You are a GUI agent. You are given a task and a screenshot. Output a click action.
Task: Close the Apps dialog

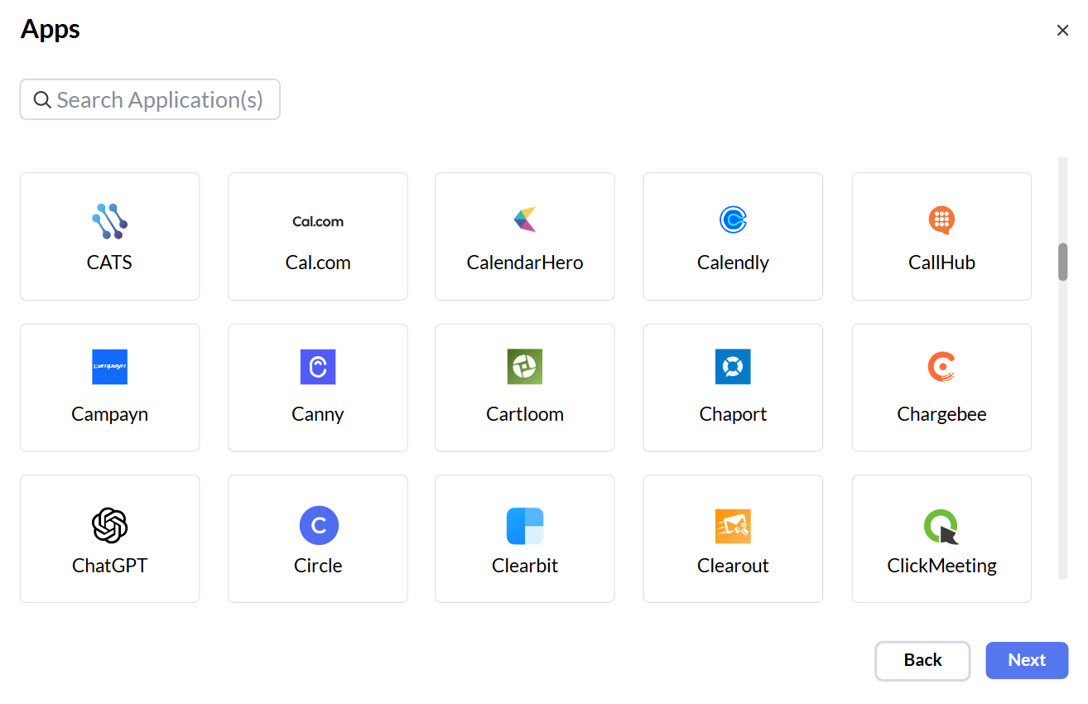1062,31
